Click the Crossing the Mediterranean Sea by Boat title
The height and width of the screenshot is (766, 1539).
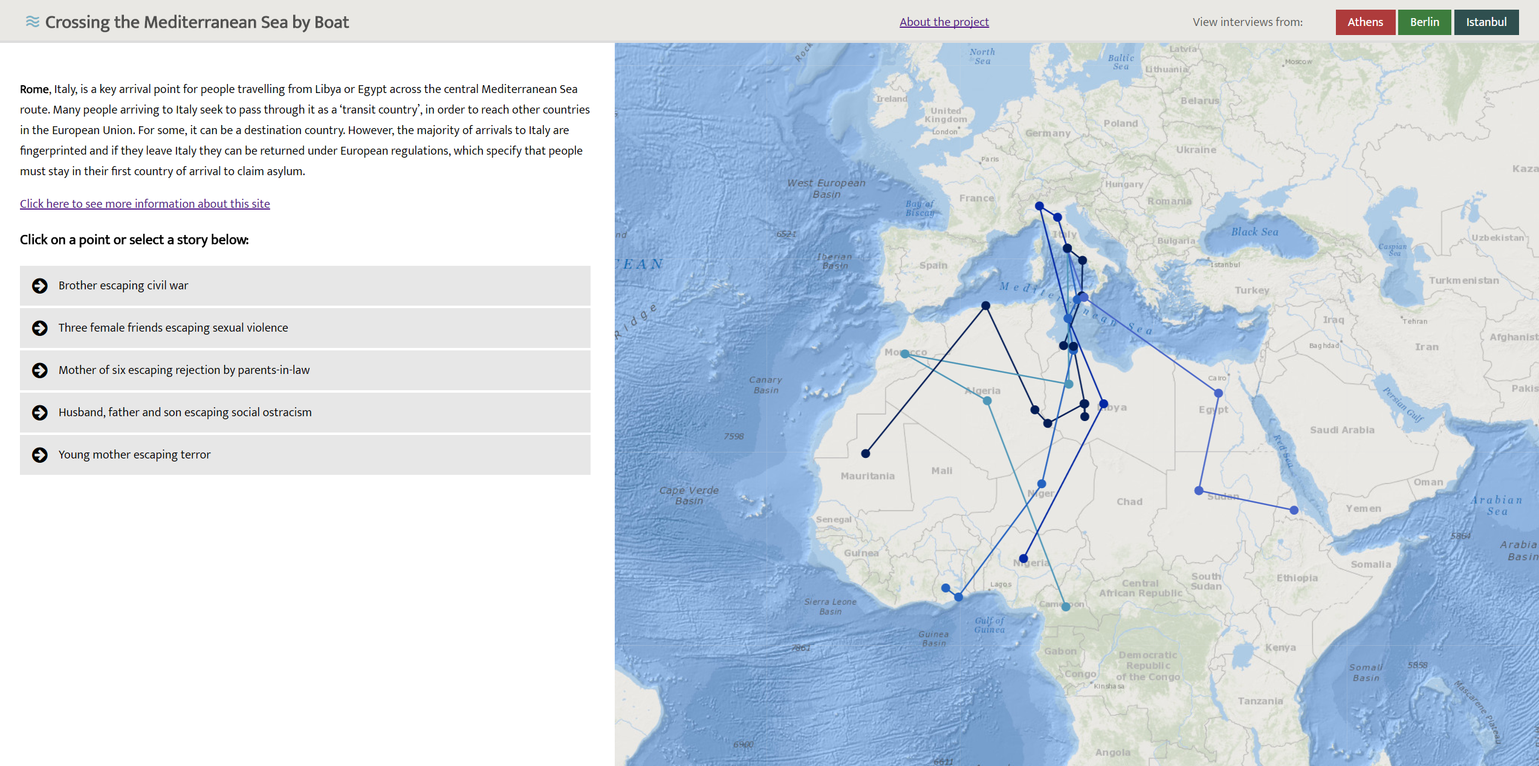(x=197, y=22)
